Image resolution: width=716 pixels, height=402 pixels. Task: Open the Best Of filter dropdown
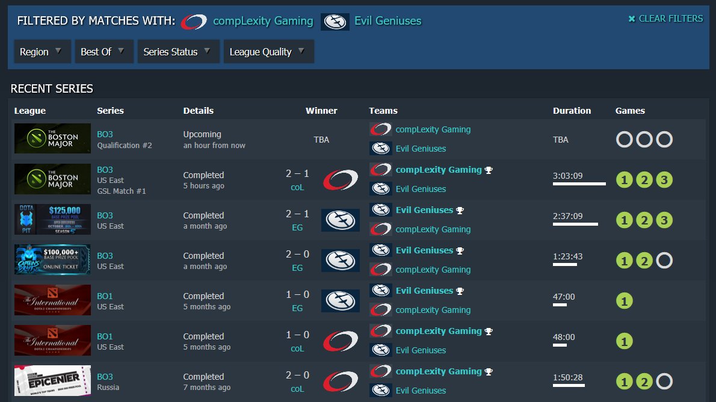click(104, 52)
